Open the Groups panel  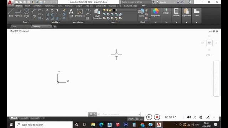(166, 11)
